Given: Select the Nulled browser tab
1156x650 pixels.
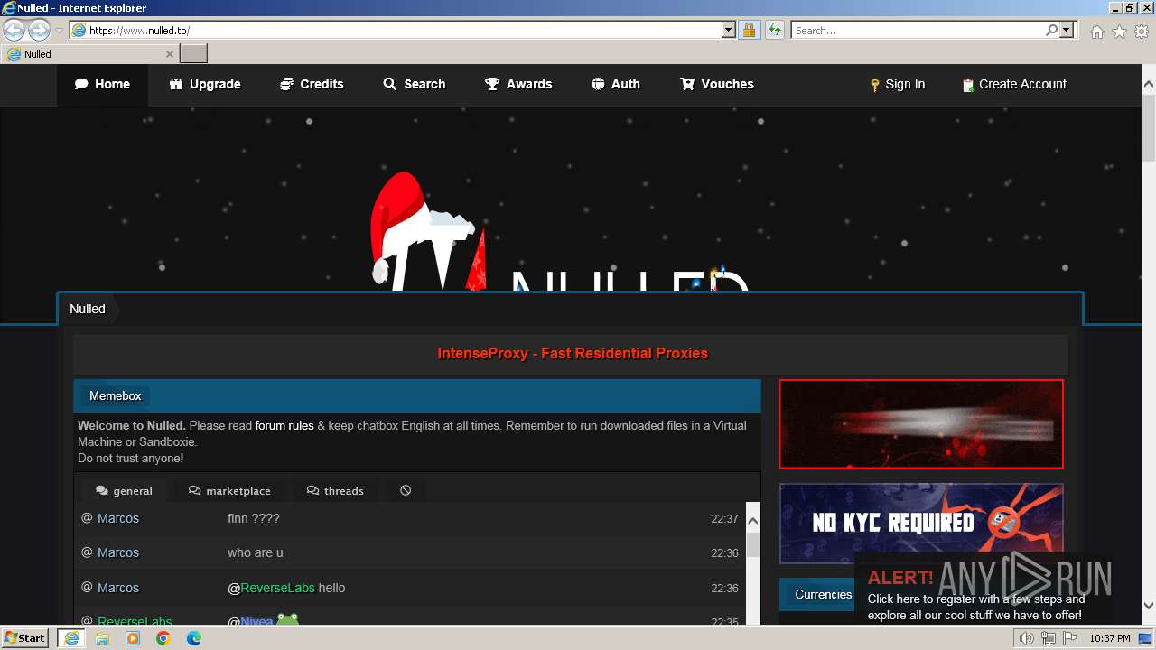Looking at the screenshot, I should click(90, 54).
